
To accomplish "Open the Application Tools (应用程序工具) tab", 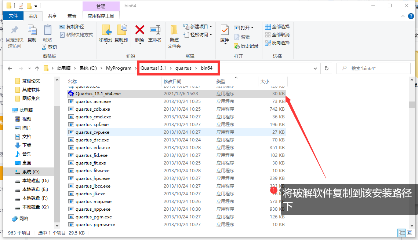I will tap(101, 16).
